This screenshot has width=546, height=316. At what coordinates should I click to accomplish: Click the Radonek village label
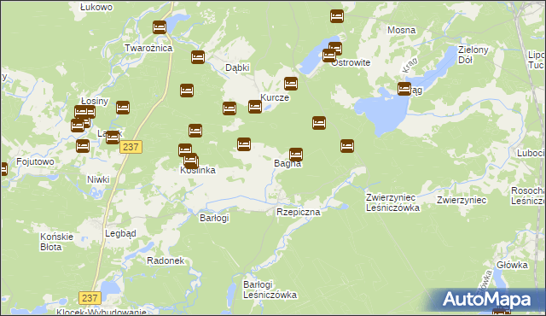pyautogui.click(x=166, y=260)
